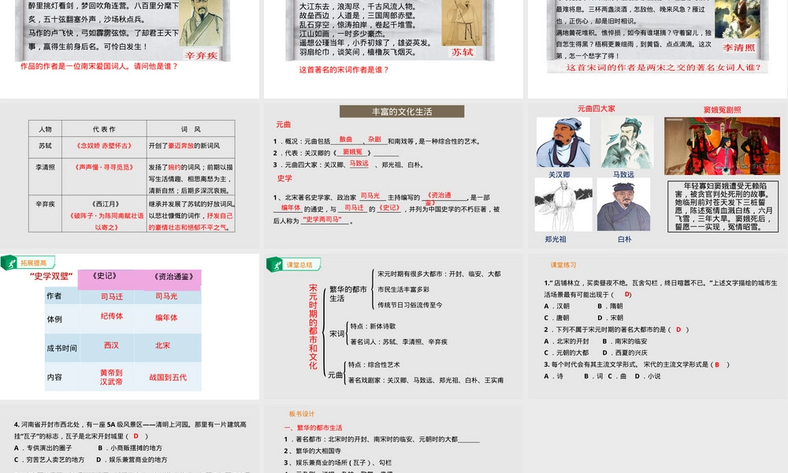Select the red 司马迁 cell in 作者 row
This screenshot has height=473, width=788.
112,296
